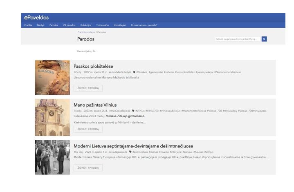Open Pirmas kartas e. pavelde? link
The height and width of the screenshot is (192, 294).
pyautogui.click(x=144, y=25)
